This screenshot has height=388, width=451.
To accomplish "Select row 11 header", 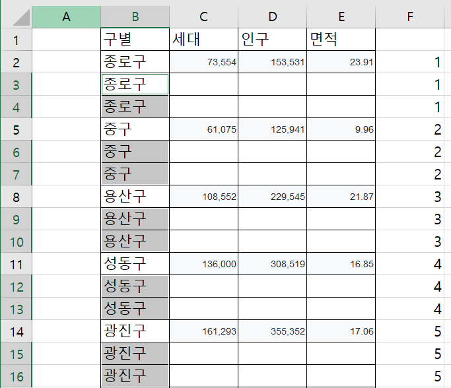I will pos(16,264).
